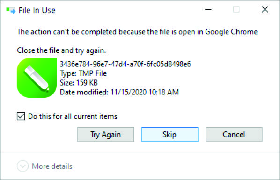Click the Try Again button

click(105, 135)
